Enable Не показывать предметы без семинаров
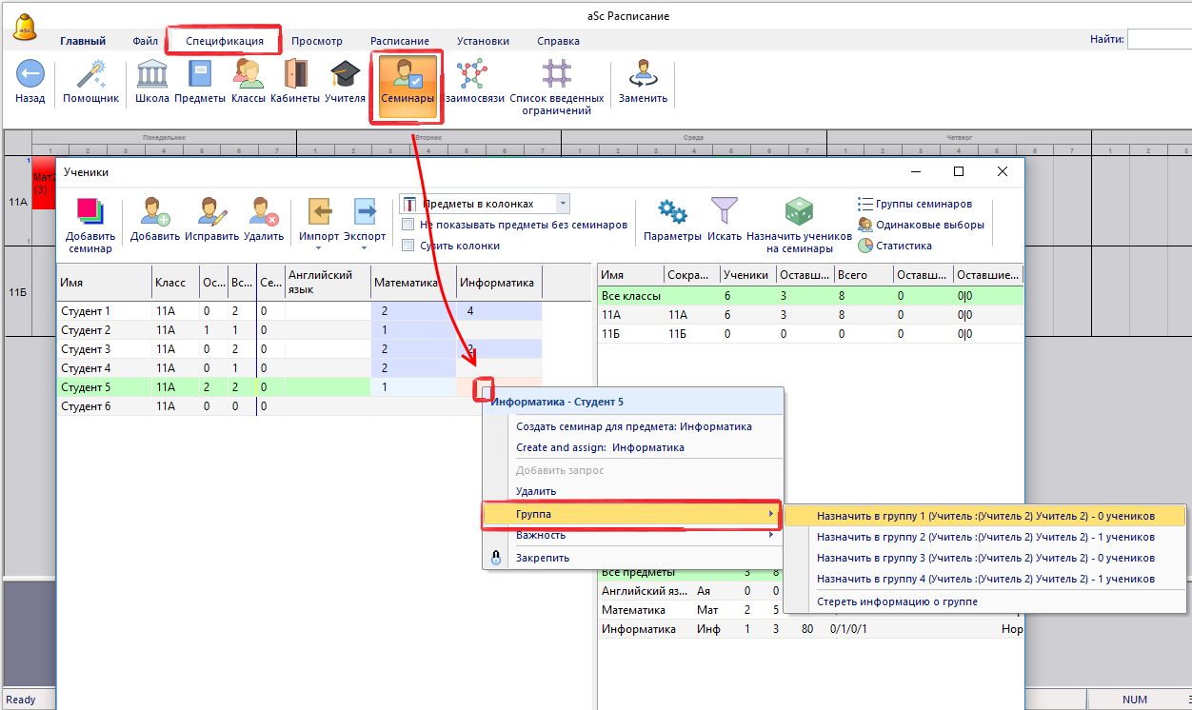This screenshot has height=710, width=1192. point(408,225)
